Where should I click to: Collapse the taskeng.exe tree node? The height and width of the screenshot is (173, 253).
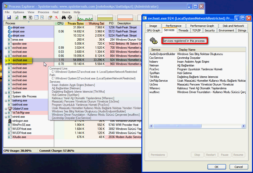point(6,101)
